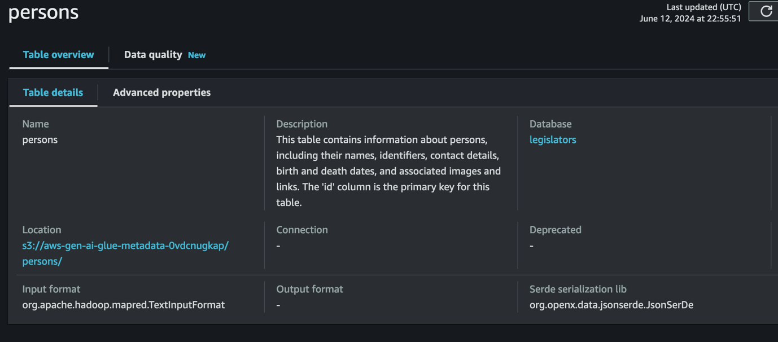Image resolution: width=778 pixels, height=342 pixels.
Task: Click the Connection field label
Action: pyautogui.click(x=301, y=230)
